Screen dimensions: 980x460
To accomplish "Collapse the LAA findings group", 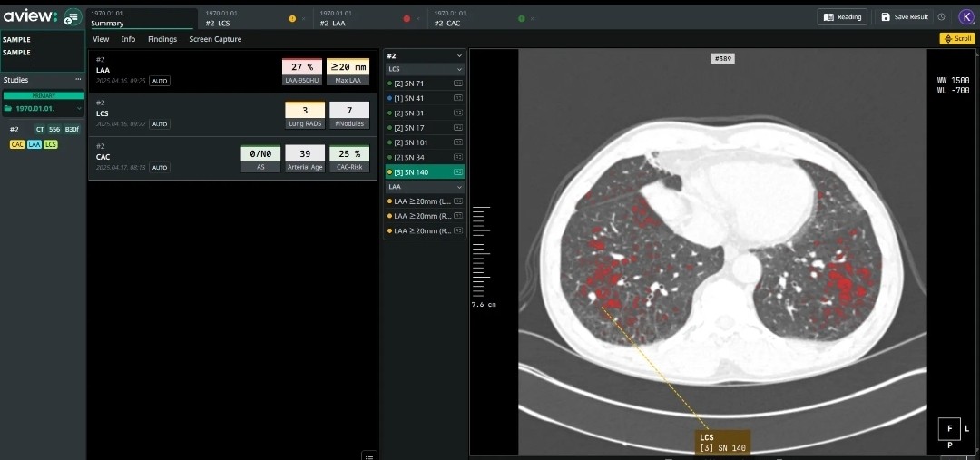I will 459,187.
